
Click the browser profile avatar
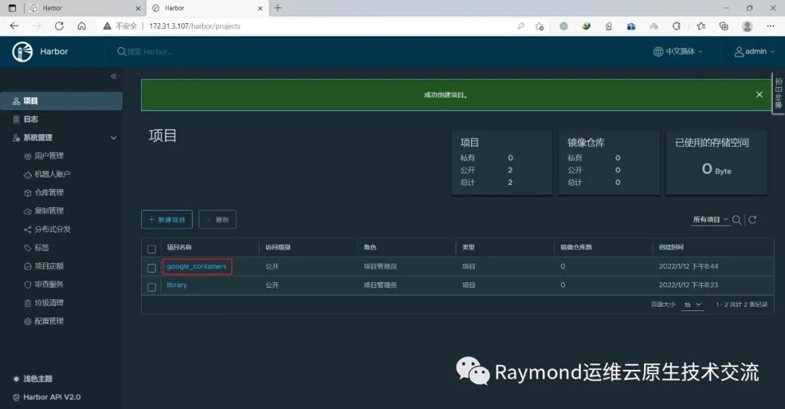click(x=747, y=26)
